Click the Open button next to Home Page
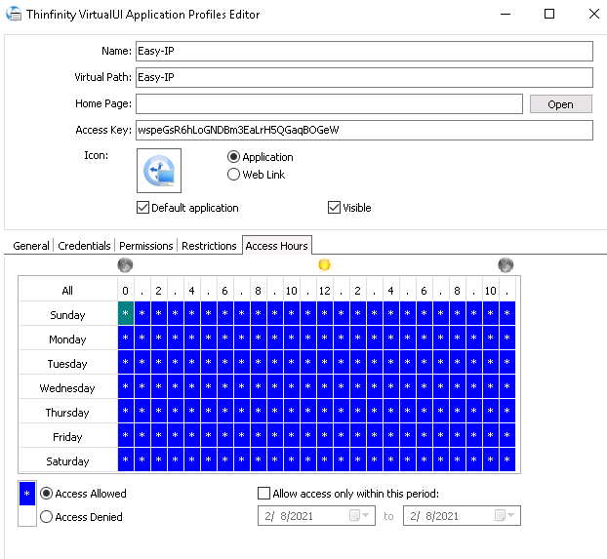607x559 pixels. 560,104
